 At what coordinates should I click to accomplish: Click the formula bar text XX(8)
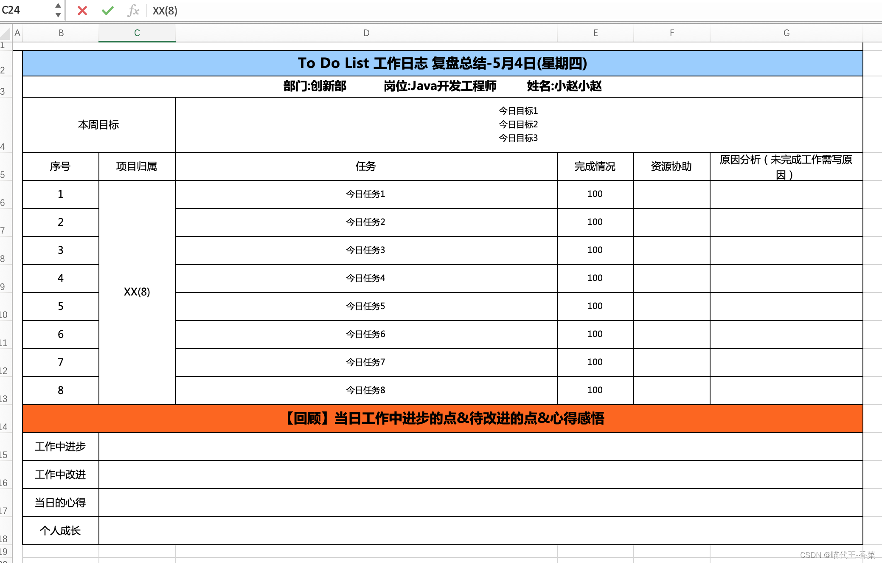coord(165,11)
